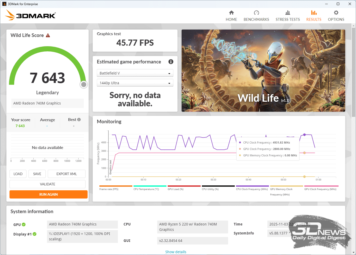Expand system info via Show details

(176, 252)
